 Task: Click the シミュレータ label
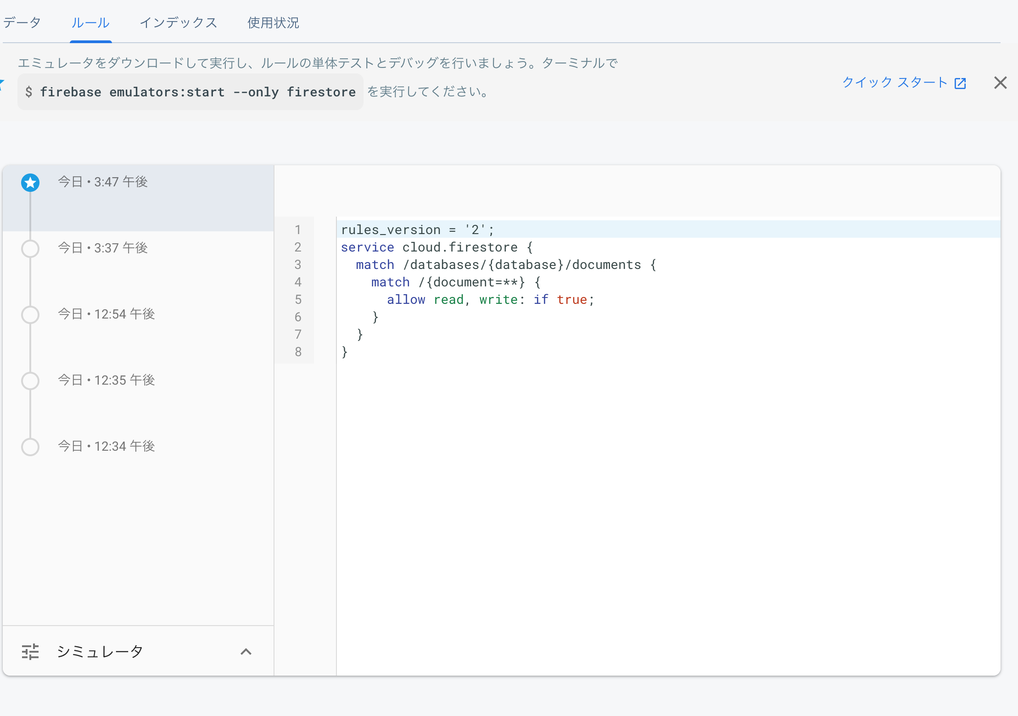pos(100,652)
